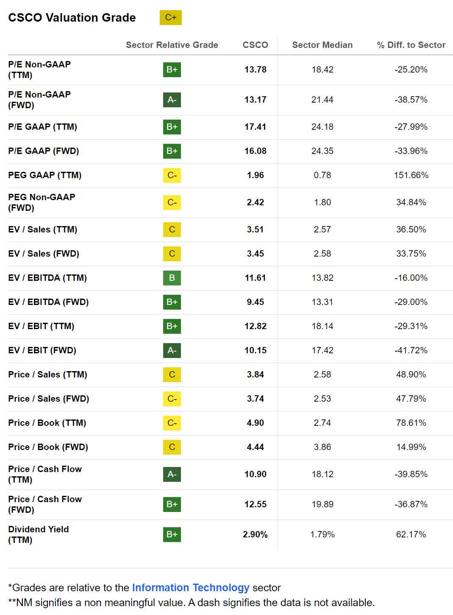453x615 pixels.
Task: Click the Sector Median column header
Action: tap(322, 45)
